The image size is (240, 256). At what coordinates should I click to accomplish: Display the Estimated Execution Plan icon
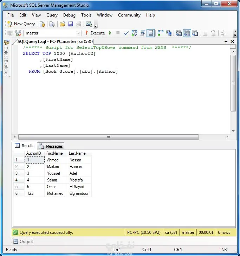[x=134, y=33]
